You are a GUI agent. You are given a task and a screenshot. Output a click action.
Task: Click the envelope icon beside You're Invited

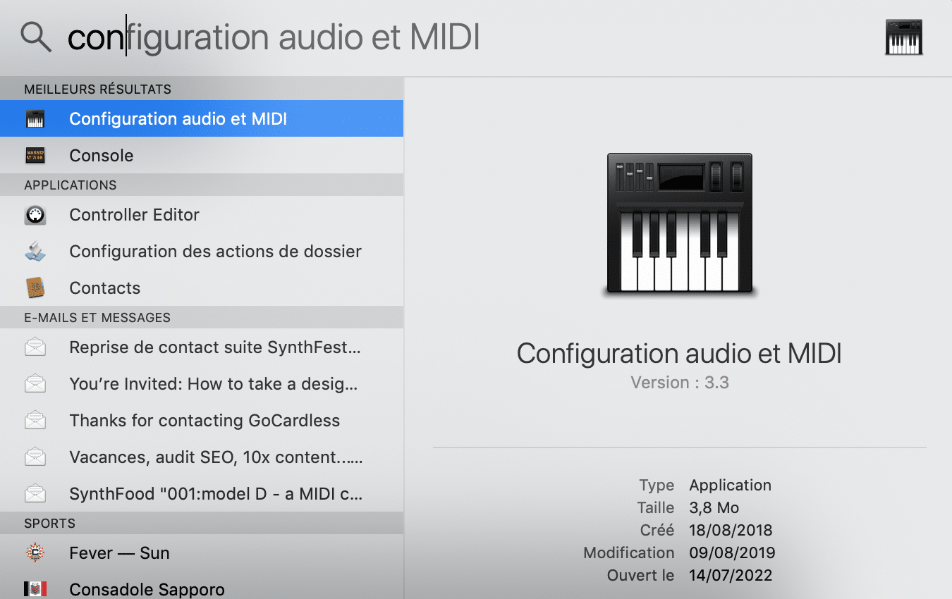pos(35,384)
